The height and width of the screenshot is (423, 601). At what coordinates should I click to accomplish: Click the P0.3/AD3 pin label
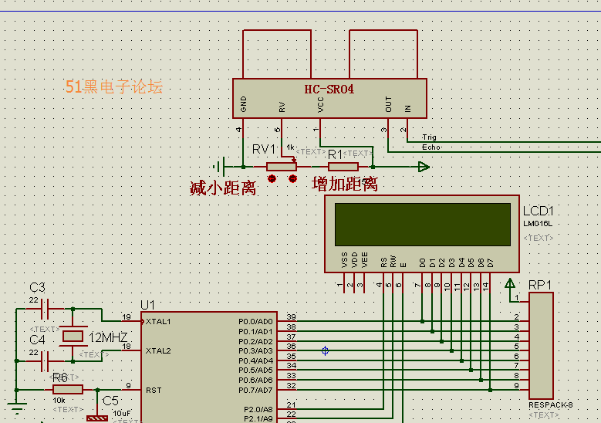pos(255,350)
